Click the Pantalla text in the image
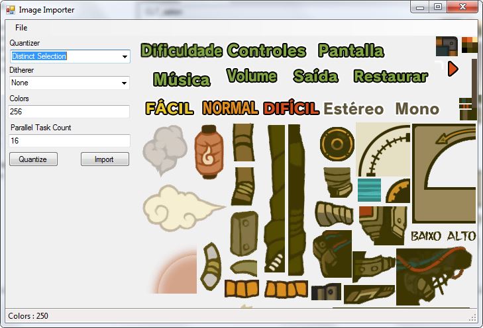The width and height of the screenshot is (483, 328). click(351, 50)
